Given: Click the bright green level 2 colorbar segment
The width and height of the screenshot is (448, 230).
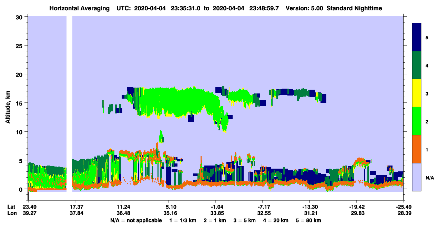Looking at the screenshot, I should pos(417,121).
